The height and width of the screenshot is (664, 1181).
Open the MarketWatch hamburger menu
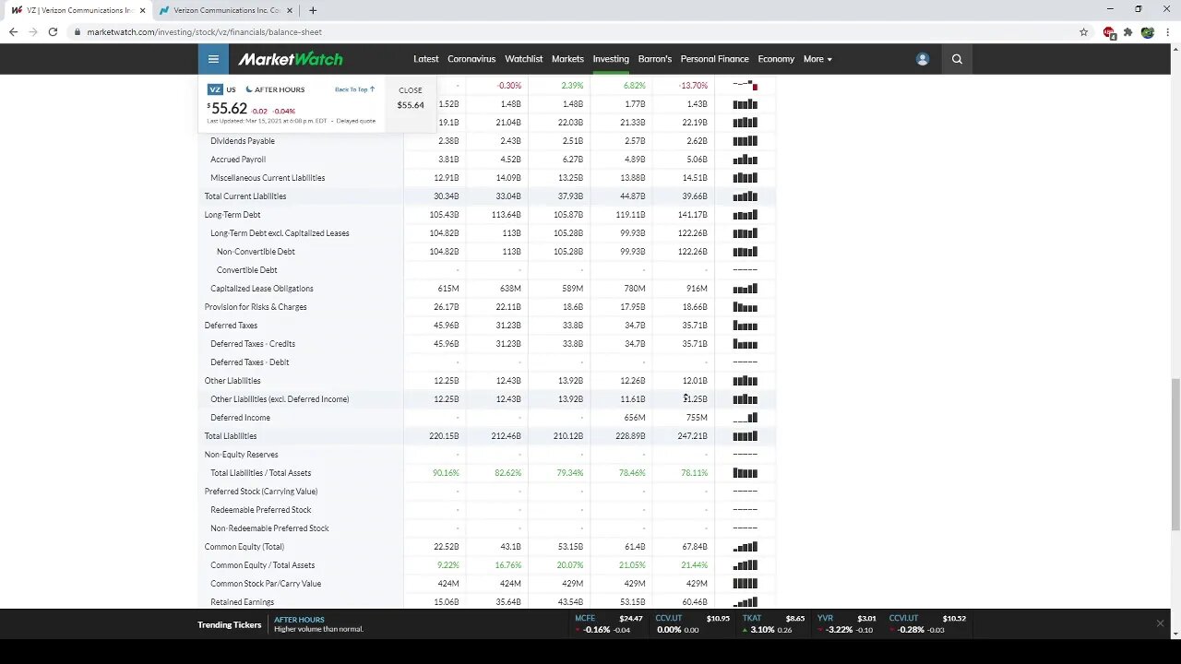(x=213, y=59)
